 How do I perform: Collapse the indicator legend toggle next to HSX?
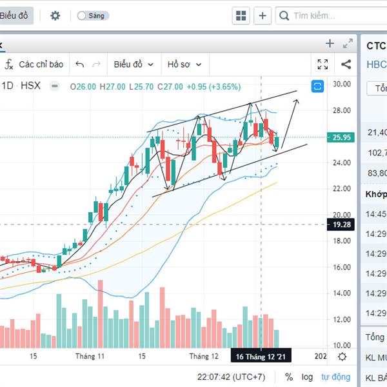pyautogui.click(x=55, y=86)
